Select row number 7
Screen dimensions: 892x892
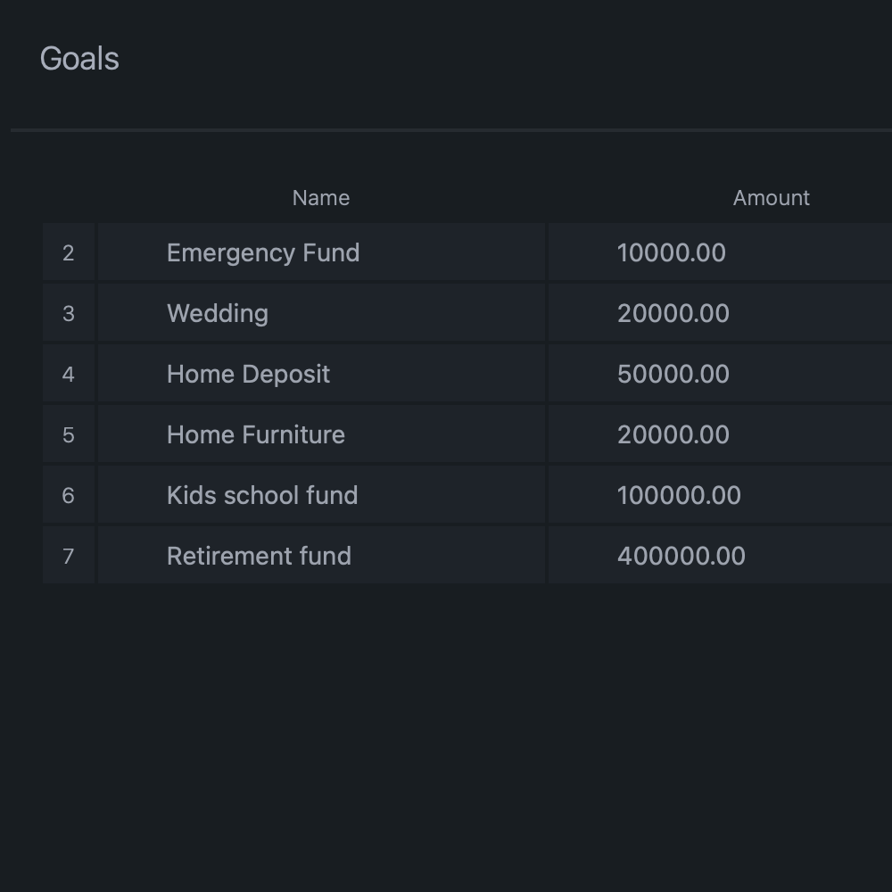[x=69, y=555]
